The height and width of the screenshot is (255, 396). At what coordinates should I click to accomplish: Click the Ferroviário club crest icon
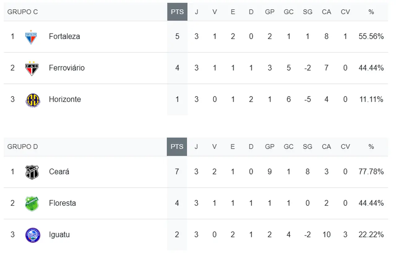click(x=32, y=68)
